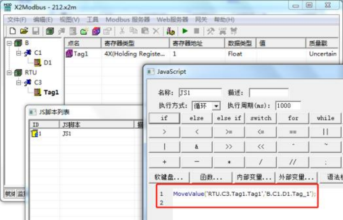Image resolution: width=343 pixels, height=220 pixels.
Task: Insert an else statement button
Action: pos(196,118)
